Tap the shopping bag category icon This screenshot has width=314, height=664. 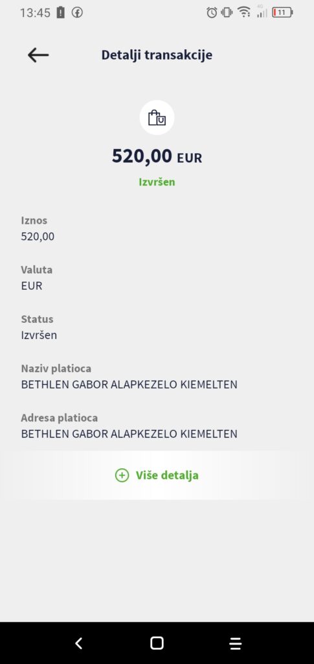(157, 118)
